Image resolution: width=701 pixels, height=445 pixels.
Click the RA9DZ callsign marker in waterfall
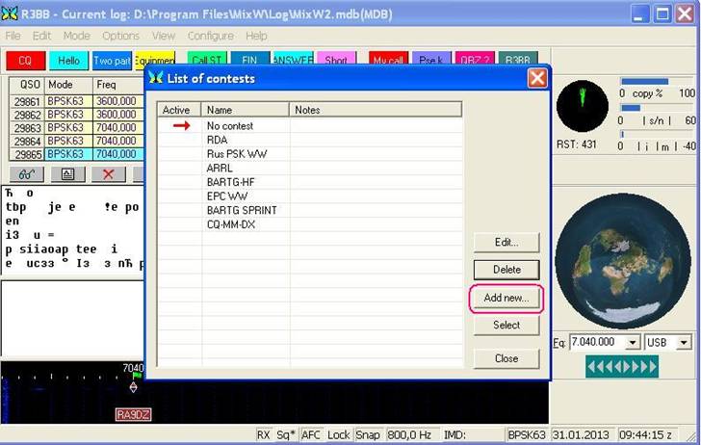[133, 414]
